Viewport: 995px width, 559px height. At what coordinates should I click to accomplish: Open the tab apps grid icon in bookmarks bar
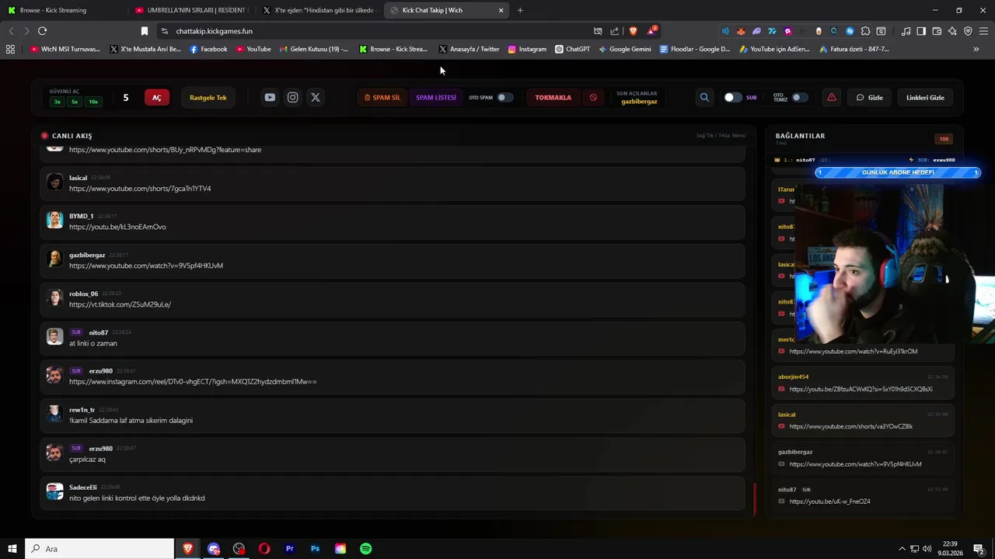point(10,49)
